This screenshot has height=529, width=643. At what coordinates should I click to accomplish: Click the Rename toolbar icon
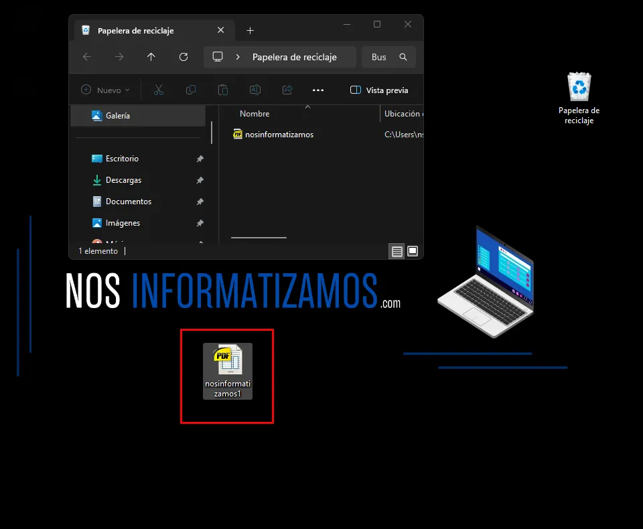[x=255, y=90]
